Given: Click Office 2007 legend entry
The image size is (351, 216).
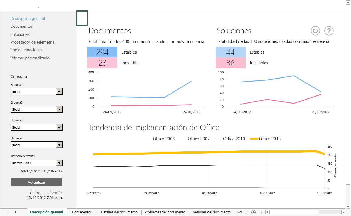Looking at the screenshot, I should coord(195,139).
